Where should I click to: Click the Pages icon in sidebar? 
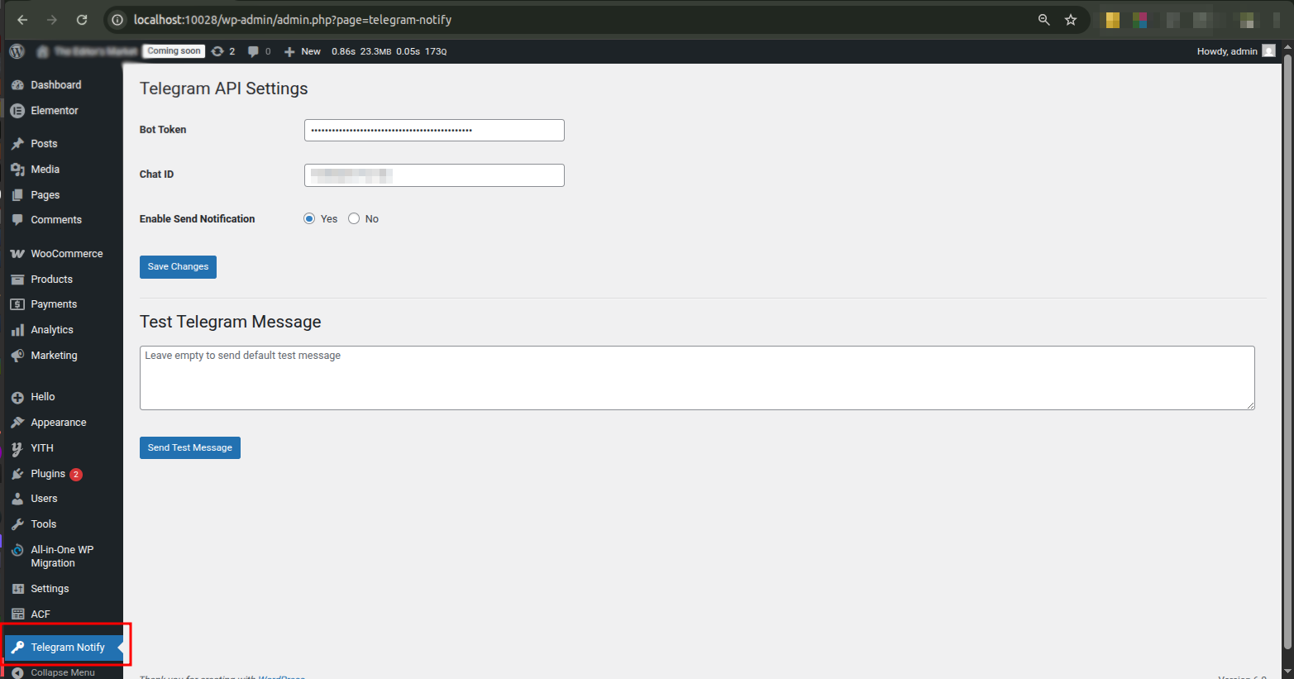pos(17,195)
